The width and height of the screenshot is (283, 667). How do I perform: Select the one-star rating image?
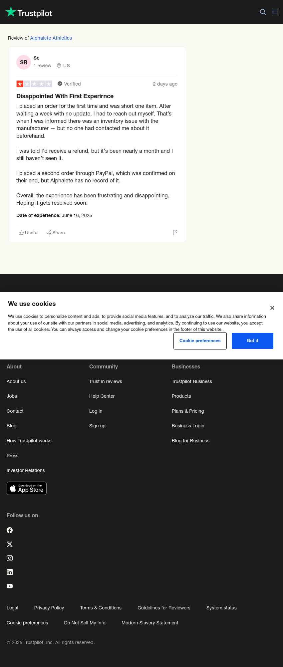pos(34,84)
